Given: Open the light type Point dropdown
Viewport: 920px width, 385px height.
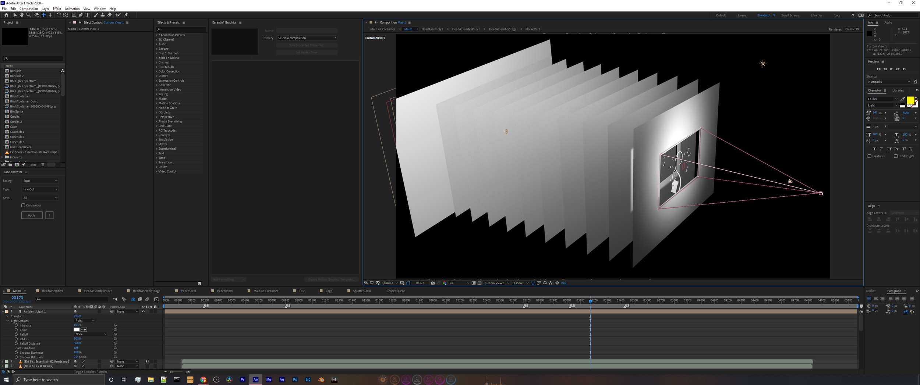Looking at the screenshot, I should click(85, 321).
